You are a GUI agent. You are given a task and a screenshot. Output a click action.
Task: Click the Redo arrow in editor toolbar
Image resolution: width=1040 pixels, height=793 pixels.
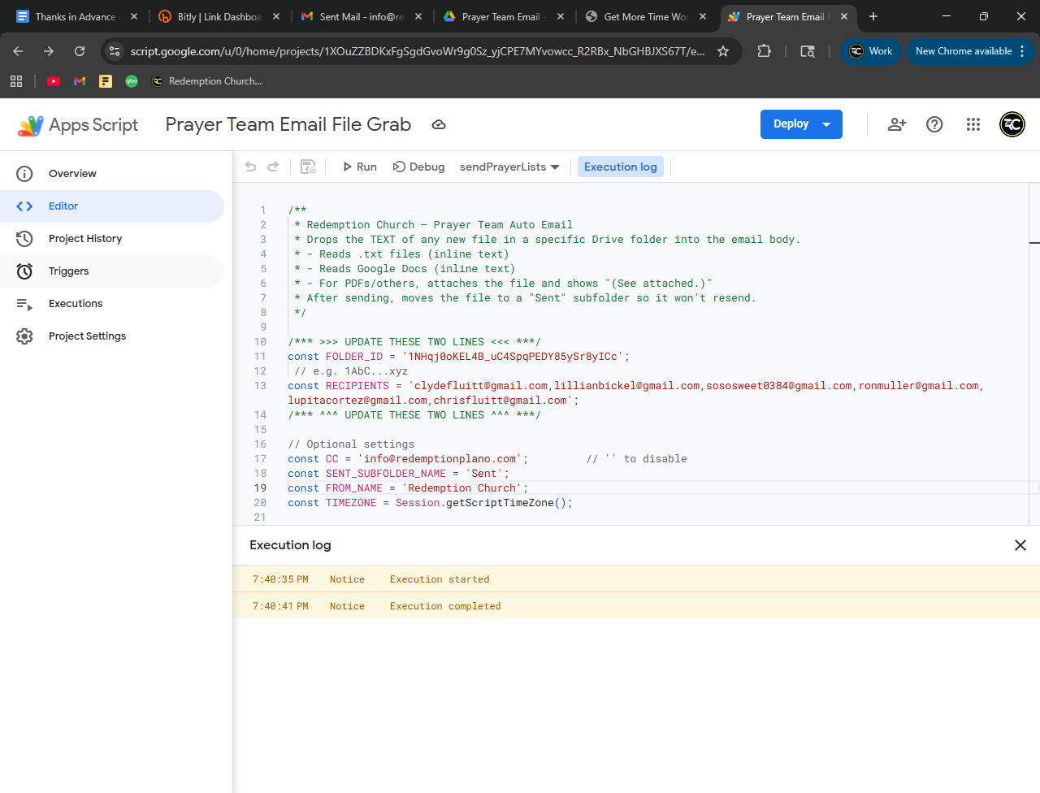point(273,167)
